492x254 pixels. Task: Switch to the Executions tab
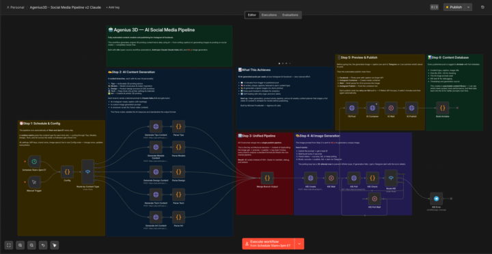coord(269,15)
